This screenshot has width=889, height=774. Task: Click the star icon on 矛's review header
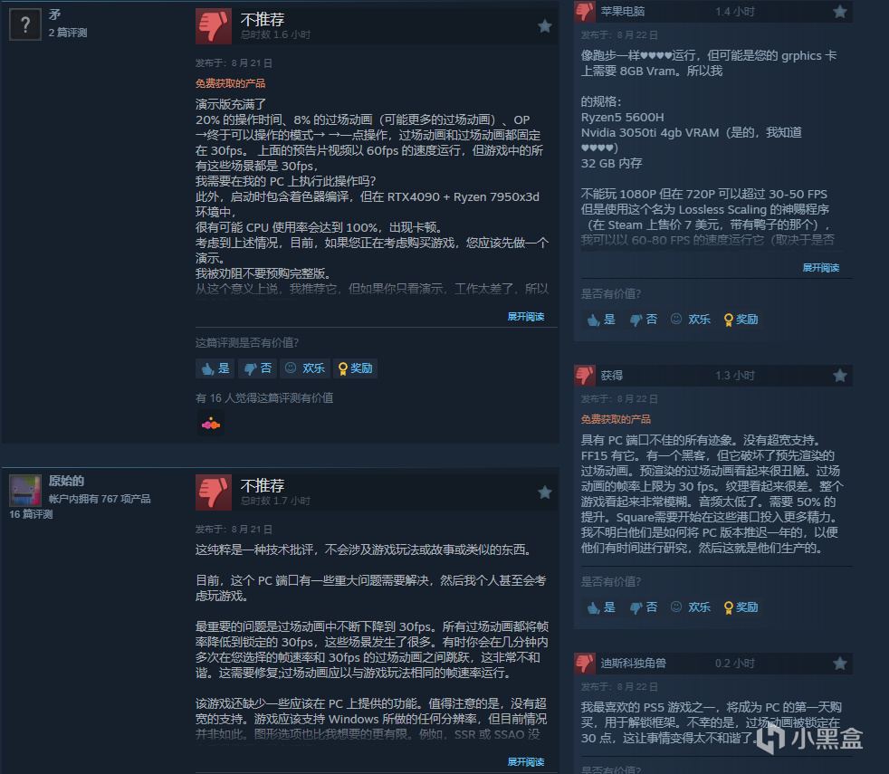pos(545,26)
